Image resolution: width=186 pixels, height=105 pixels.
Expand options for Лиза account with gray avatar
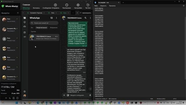[17, 38]
